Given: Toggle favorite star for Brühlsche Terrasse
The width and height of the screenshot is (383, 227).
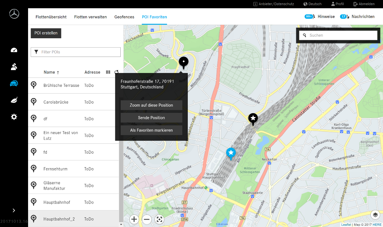Looking at the screenshot, I should pos(33,85).
